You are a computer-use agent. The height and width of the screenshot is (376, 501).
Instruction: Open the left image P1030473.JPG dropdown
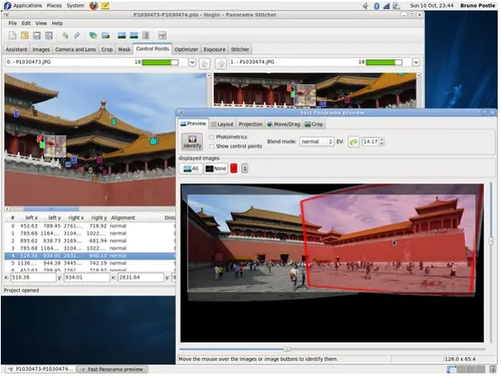192,62
